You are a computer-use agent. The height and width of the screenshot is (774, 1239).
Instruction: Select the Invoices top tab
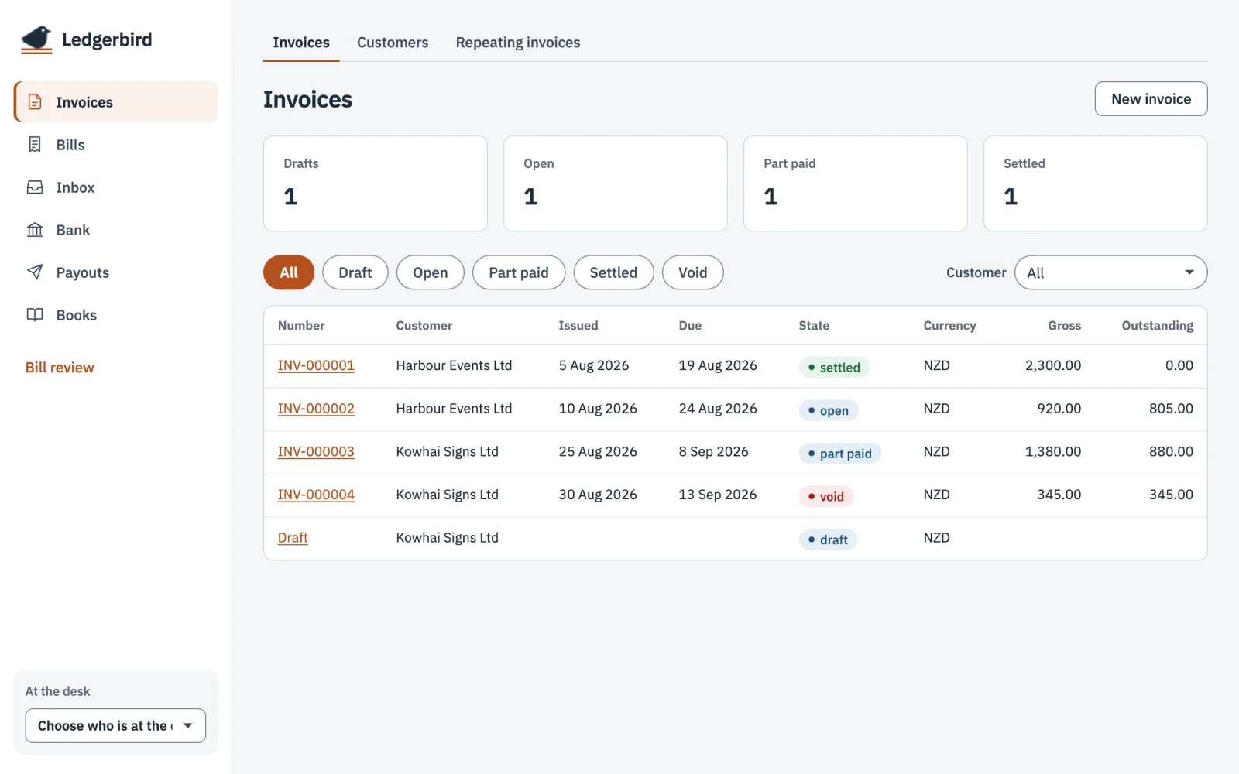(301, 43)
